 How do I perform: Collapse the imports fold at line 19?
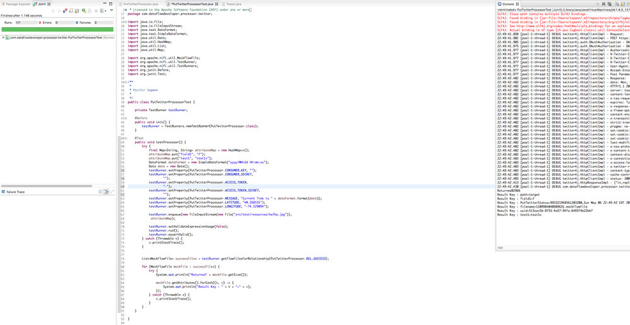[125, 21]
